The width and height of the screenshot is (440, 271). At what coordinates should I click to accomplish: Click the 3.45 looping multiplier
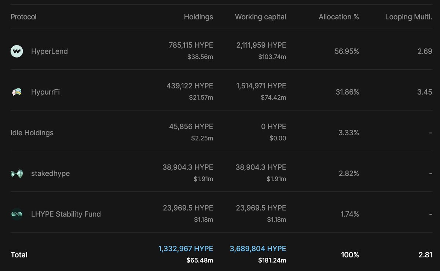[x=425, y=92]
